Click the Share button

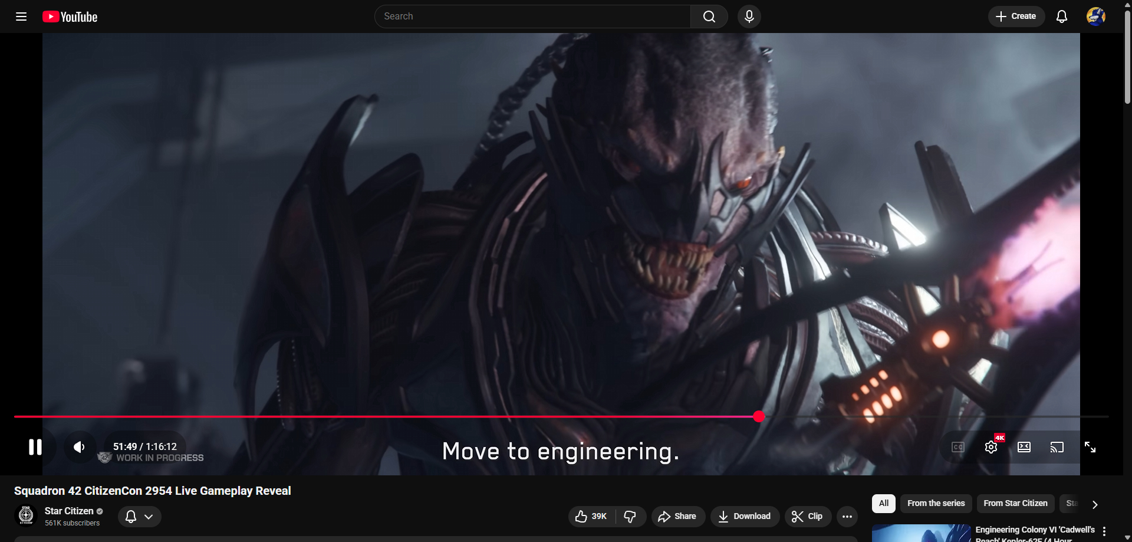677,517
